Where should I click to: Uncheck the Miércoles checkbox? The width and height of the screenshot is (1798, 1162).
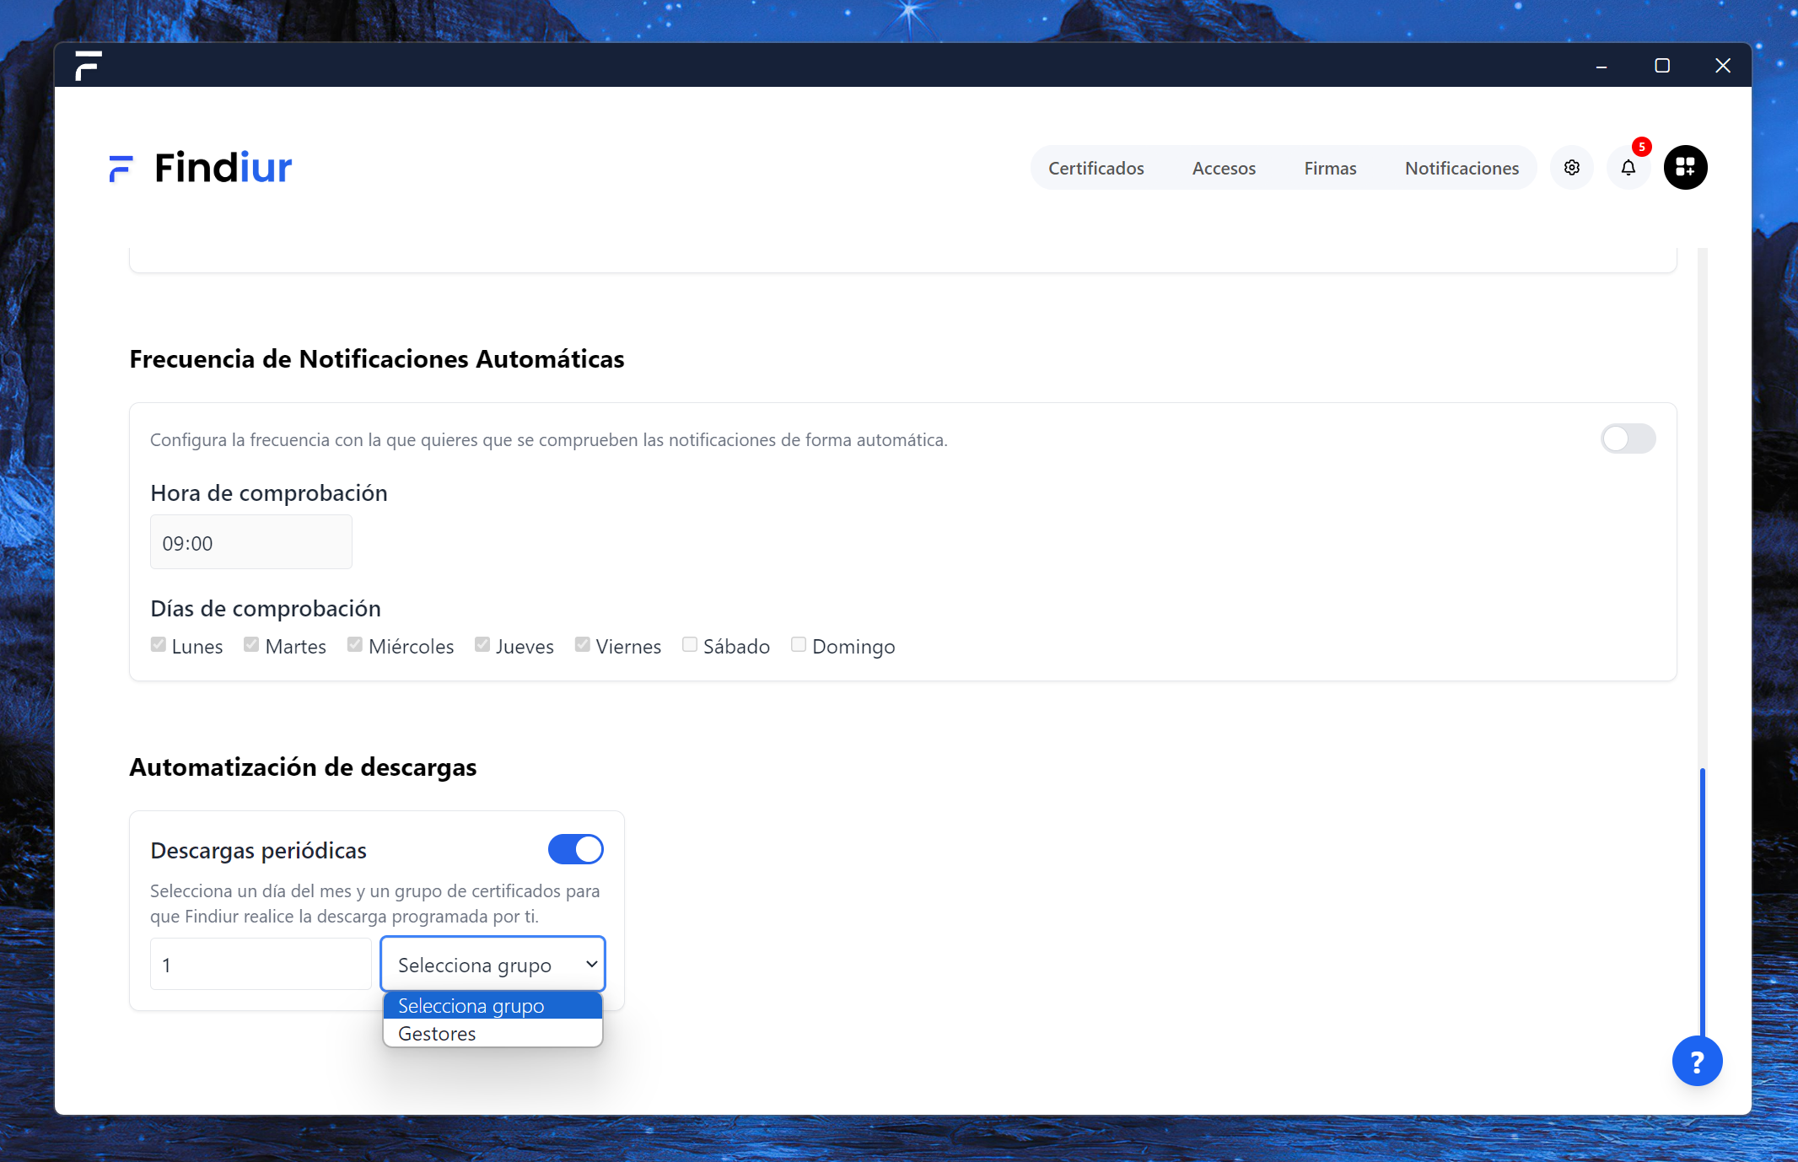355,645
